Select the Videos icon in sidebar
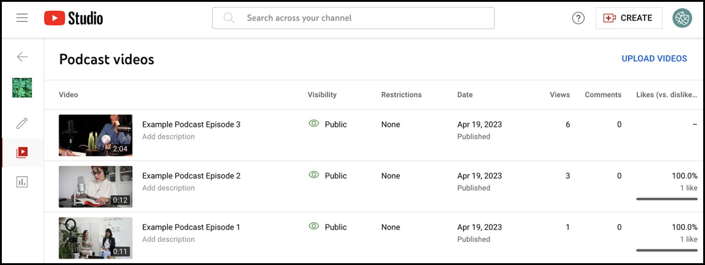Image resolution: width=705 pixels, height=265 pixels. (22, 152)
